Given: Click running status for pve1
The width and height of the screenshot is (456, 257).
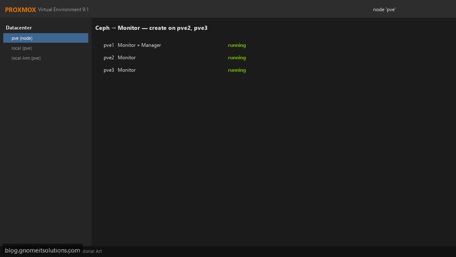Looking at the screenshot, I should click(x=237, y=45).
